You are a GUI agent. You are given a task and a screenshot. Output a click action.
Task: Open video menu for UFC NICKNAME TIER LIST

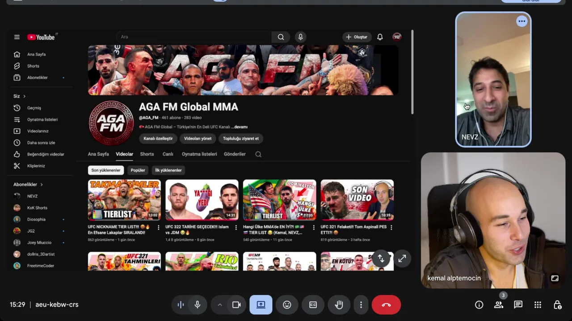tap(158, 227)
